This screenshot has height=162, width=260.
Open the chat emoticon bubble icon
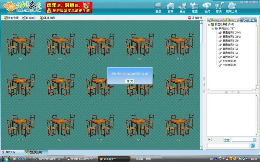point(210,140)
